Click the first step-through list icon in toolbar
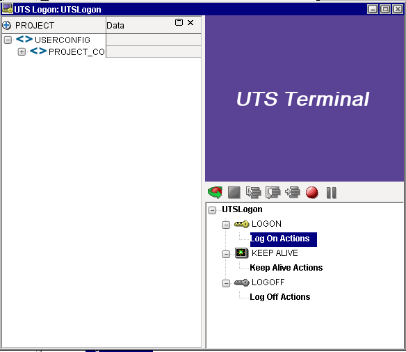406x352 pixels. point(254,193)
